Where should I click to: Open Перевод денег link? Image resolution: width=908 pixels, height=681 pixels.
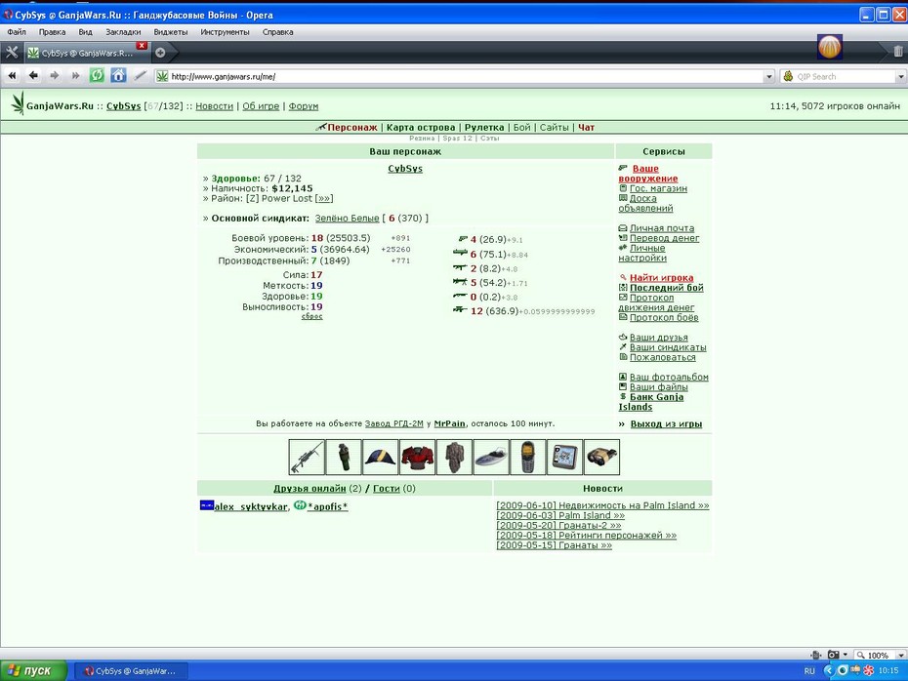click(x=664, y=238)
